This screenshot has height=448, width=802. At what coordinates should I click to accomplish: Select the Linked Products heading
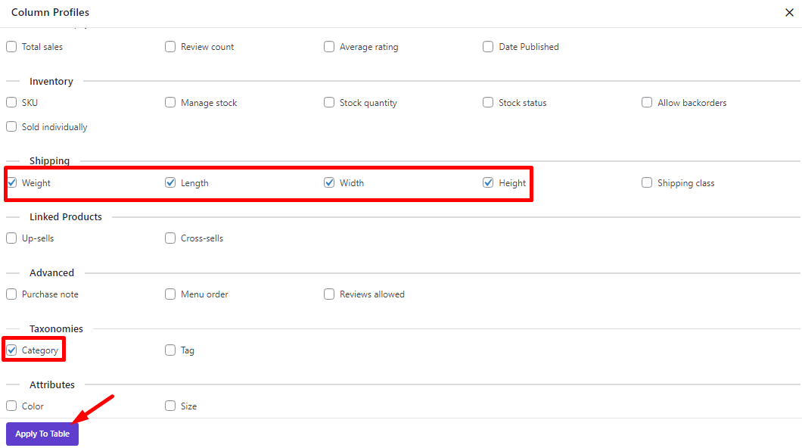point(66,217)
